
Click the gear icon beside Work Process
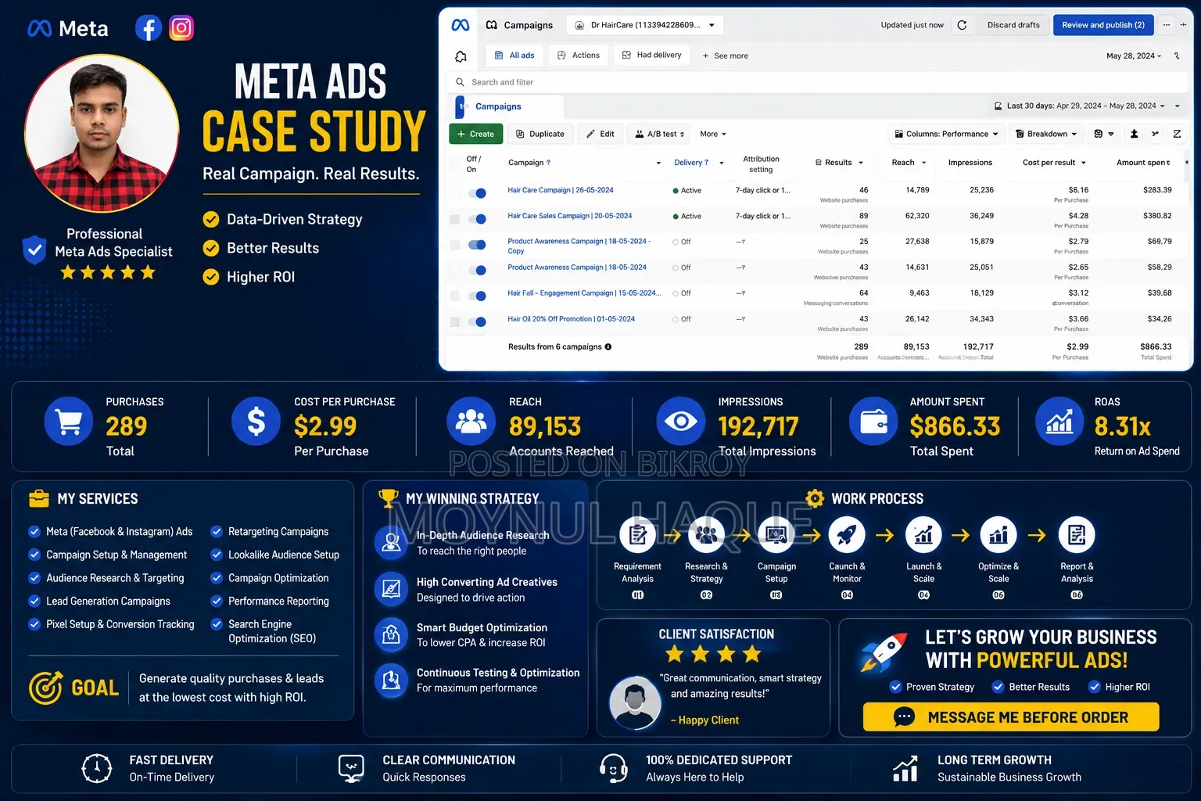tap(815, 498)
